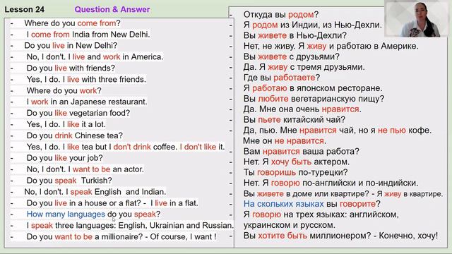This screenshot has width=452, height=254.
Task: Click the line 'Мне он не нравится.'
Action: point(285,141)
